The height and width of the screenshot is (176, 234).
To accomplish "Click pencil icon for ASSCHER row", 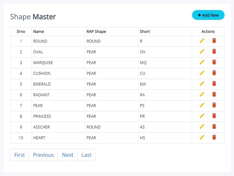I will pyautogui.click(x=202, y=127).
